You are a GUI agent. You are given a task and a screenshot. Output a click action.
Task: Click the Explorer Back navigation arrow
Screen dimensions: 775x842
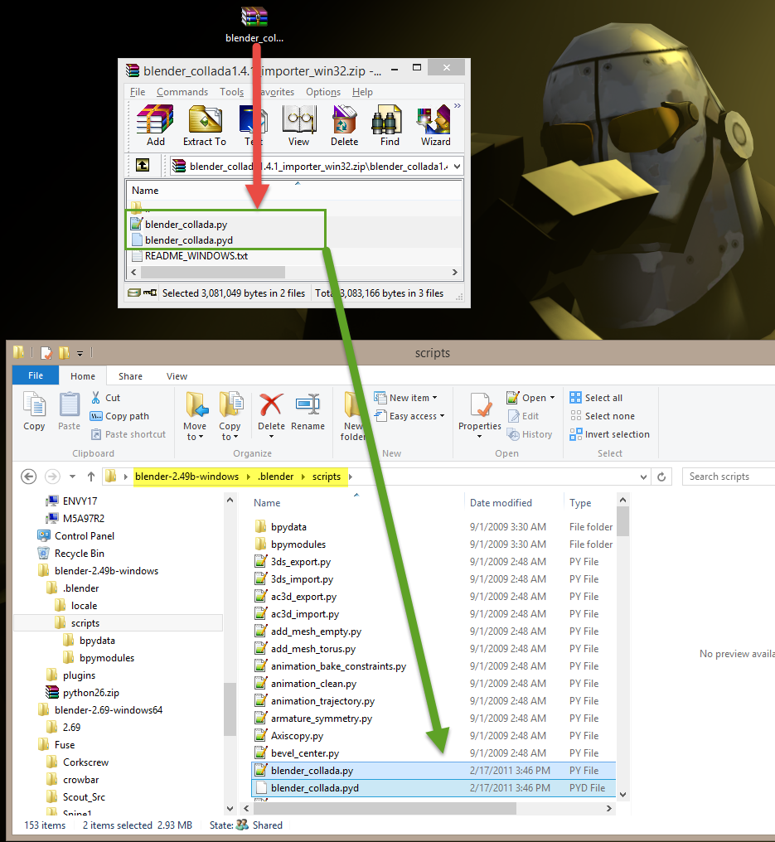(x=28, y=477)
